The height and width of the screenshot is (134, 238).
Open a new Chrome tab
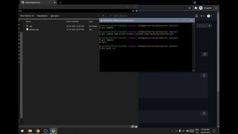tap(60, 3)
